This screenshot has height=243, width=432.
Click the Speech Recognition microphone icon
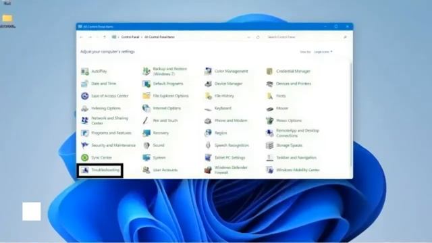[x=208, y=145]
